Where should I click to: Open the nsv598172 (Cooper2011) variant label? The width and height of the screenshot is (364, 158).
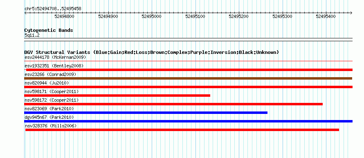click(x=52, y=100)
